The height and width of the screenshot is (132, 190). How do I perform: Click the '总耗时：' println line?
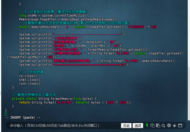(x=71, y=46)
